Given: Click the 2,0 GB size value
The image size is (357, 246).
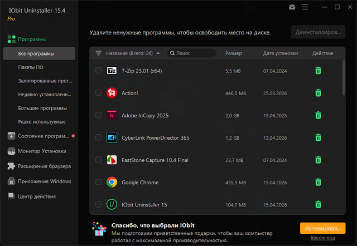Looking at the screenshot, I should pos(233,116).
